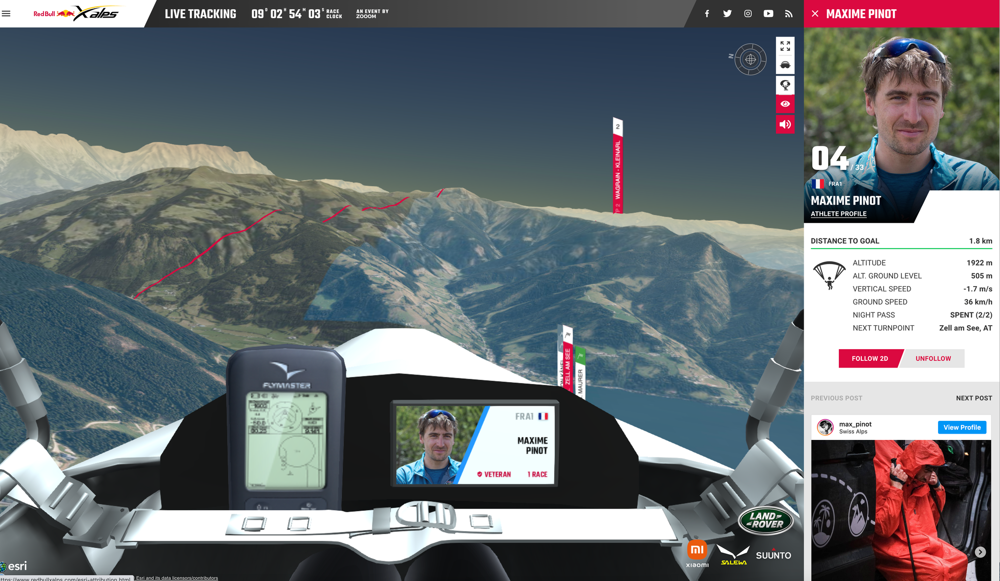Viewport: 1000px width, 581px height.
Task: Click the Distance to Goal value 1.8 km
Action: (980, 241)
